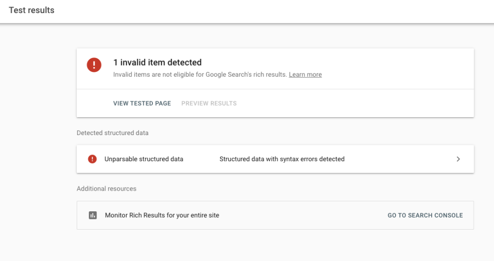Click the large red error icon
The height and width of the screenshot is (261, 494).
pyautogui.click(x=94, y=65)
